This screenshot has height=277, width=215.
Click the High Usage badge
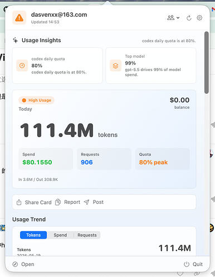[x=36, y=100]
